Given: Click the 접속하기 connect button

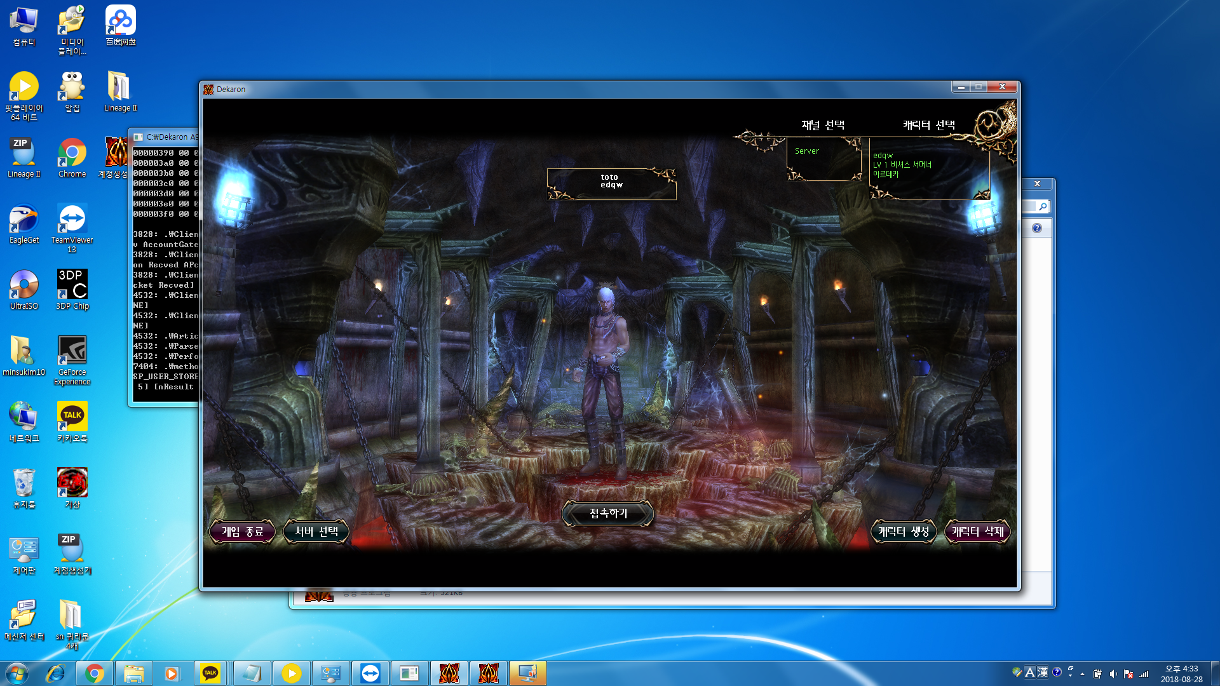Looking at the screenshot, I should point(608,513).
